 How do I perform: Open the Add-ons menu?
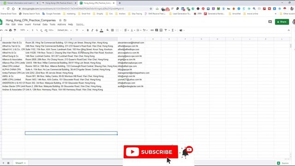coord(62,24)
